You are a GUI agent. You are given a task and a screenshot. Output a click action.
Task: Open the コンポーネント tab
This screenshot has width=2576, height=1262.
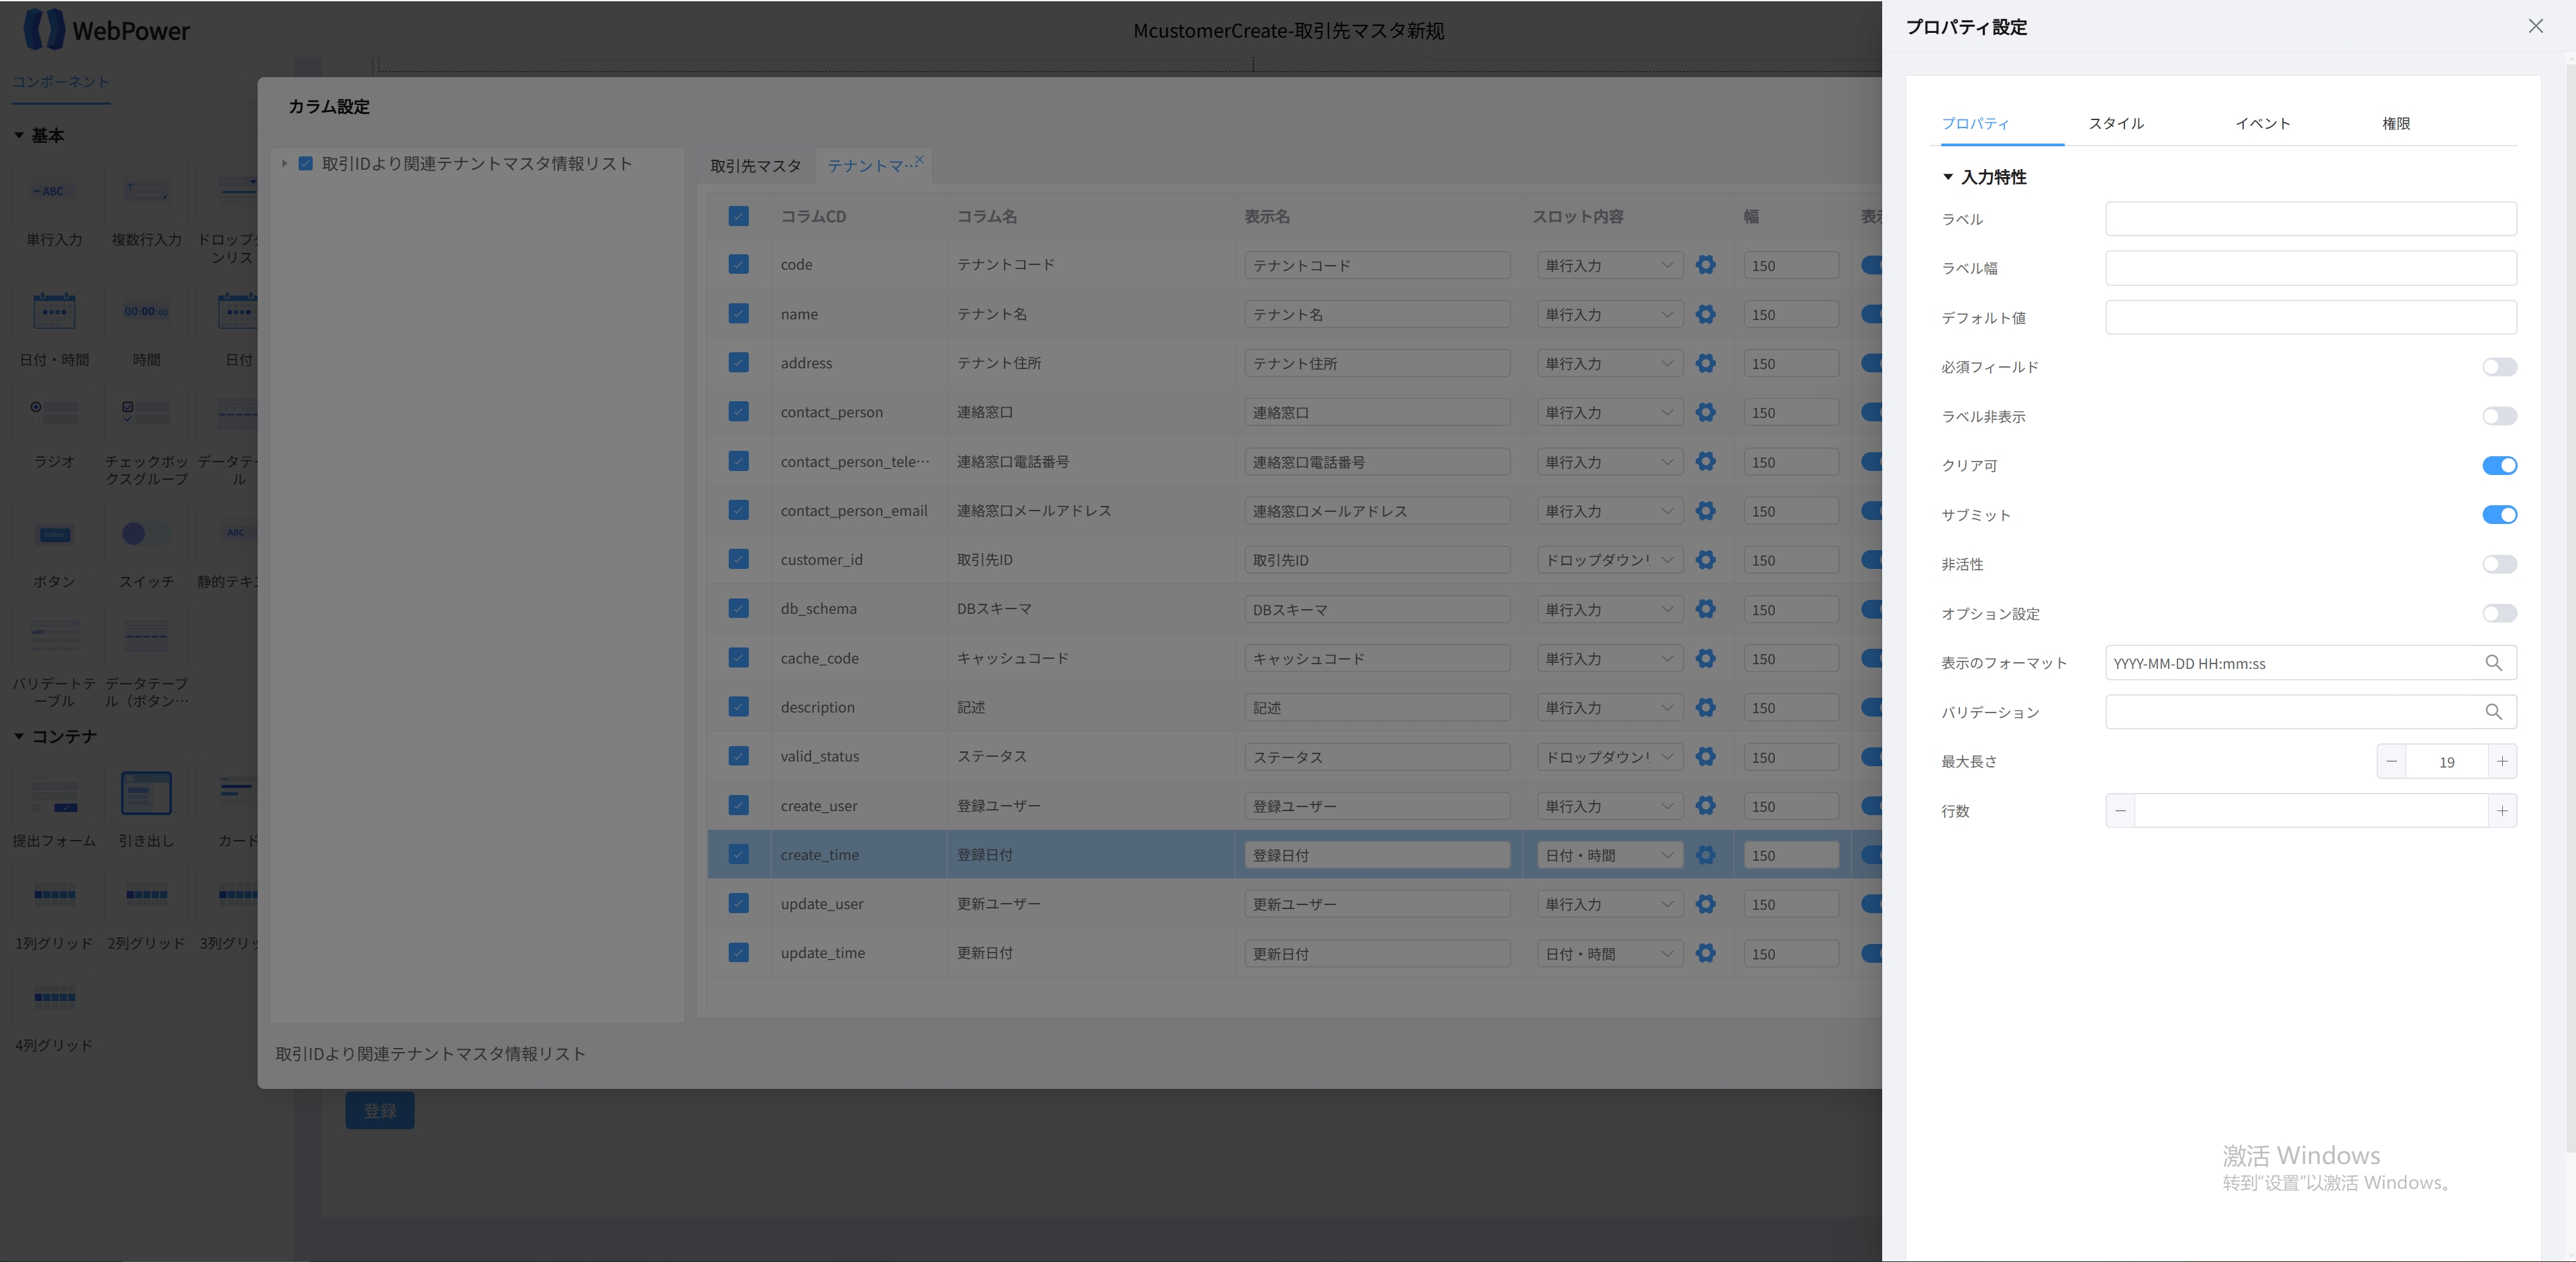click(60, 81)
